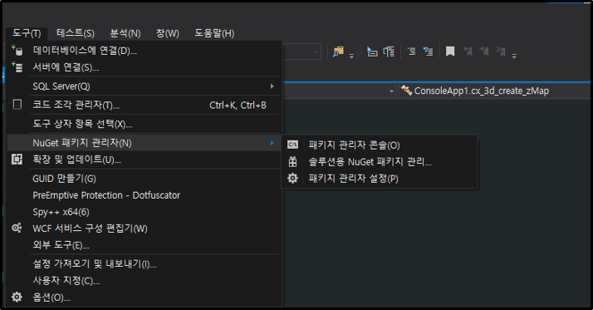This screenshot has width=593, height=310.
Task: Open the dropdown left of ConsoleApp1 combo
Action: (x=391, y=91)
